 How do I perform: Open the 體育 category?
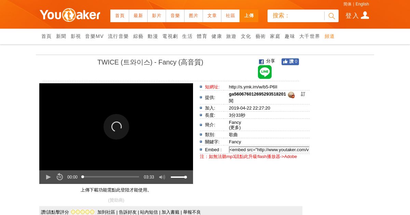pyautogui.click(x=202, y=36)
